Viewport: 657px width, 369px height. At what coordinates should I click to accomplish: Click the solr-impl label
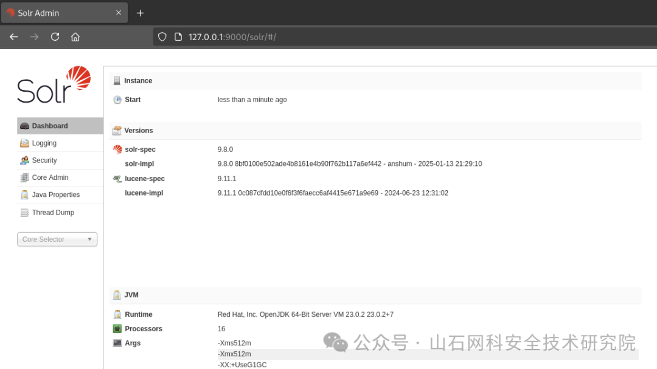pos(139,164)
